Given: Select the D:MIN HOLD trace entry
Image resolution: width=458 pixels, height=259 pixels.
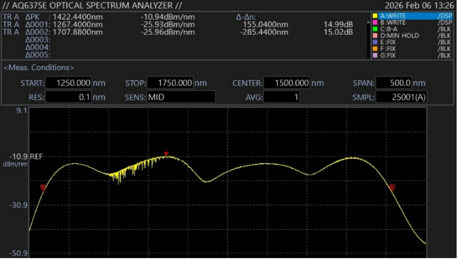Looking at the screenshot, I should pos(399,36).
